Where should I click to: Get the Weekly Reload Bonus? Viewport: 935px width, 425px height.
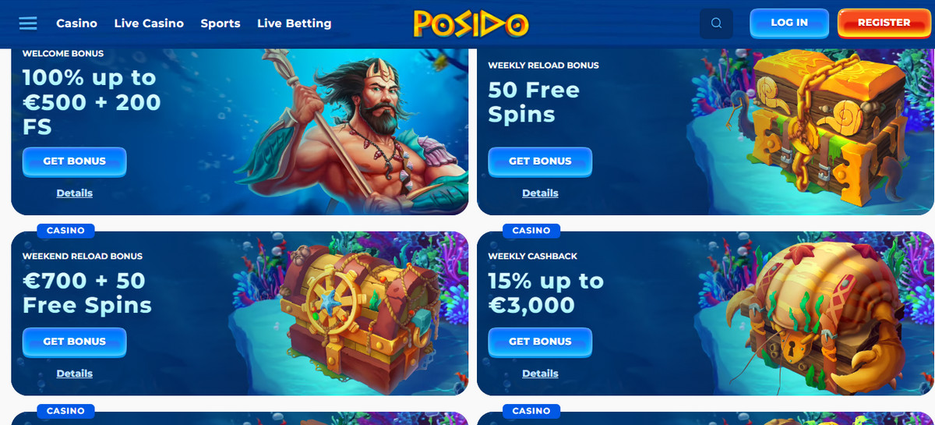click(540, 161)
